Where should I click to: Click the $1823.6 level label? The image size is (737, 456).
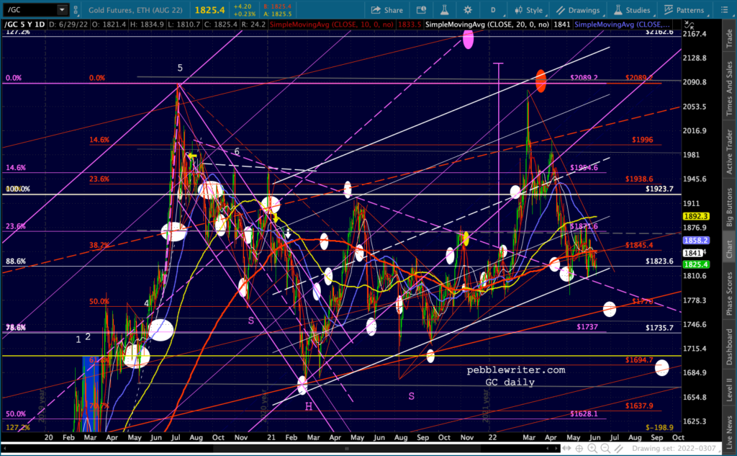coord(659,261)
